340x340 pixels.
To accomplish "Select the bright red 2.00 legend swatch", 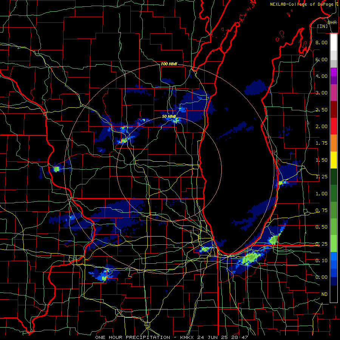I will 334,126.
